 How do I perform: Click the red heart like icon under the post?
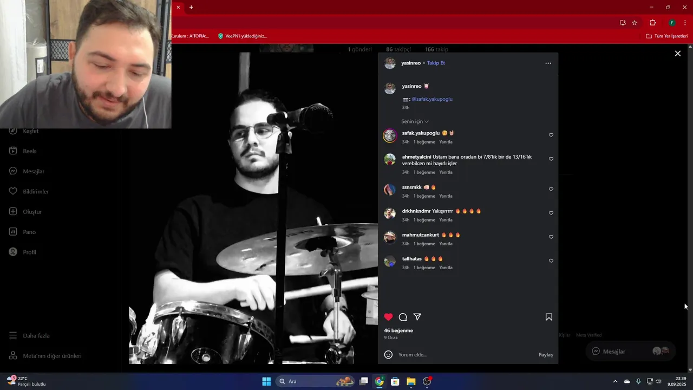tap(388, 317)
